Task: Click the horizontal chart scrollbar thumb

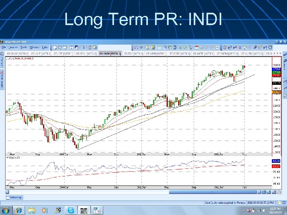Action: [213, 192]
